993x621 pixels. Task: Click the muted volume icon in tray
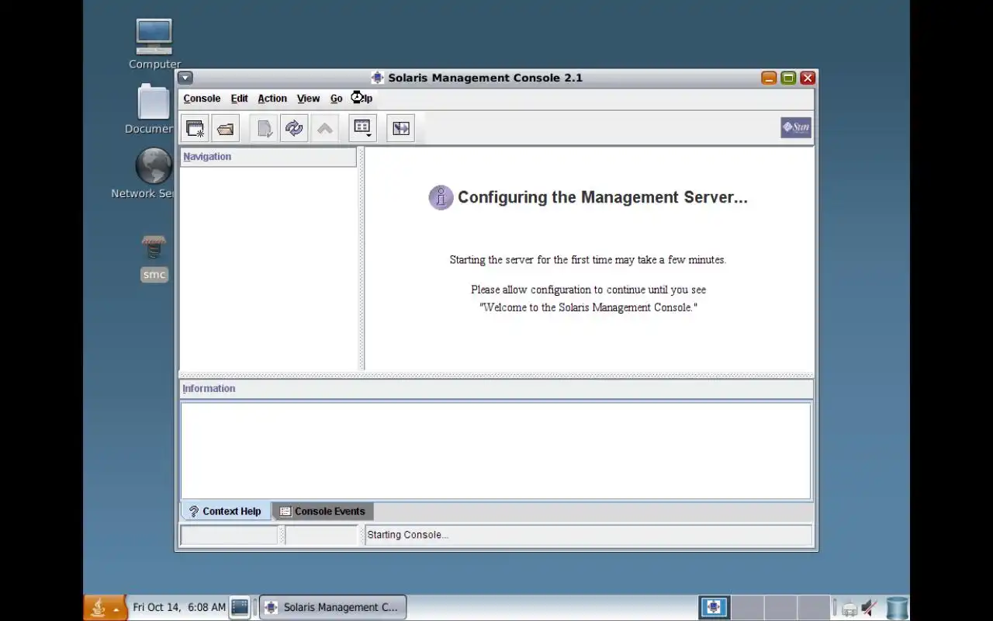coord(870,608)
